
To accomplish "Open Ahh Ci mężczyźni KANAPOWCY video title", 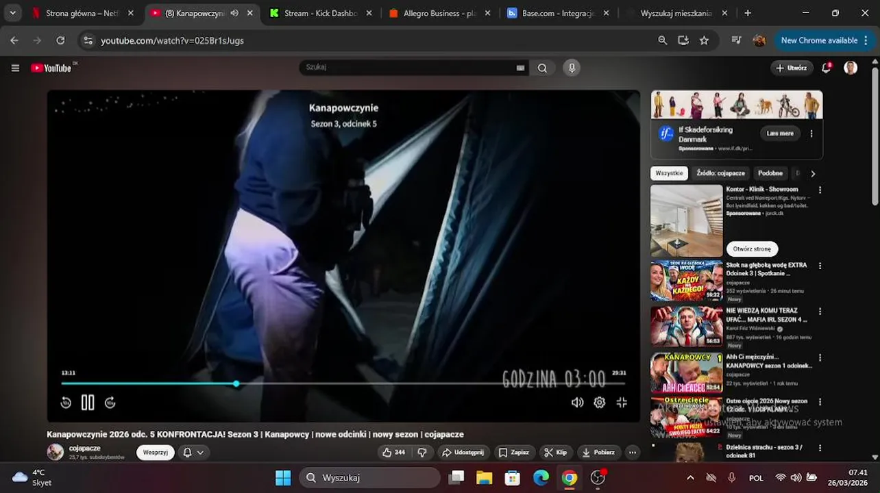I will pyautogui.click(x=769, y=361).
